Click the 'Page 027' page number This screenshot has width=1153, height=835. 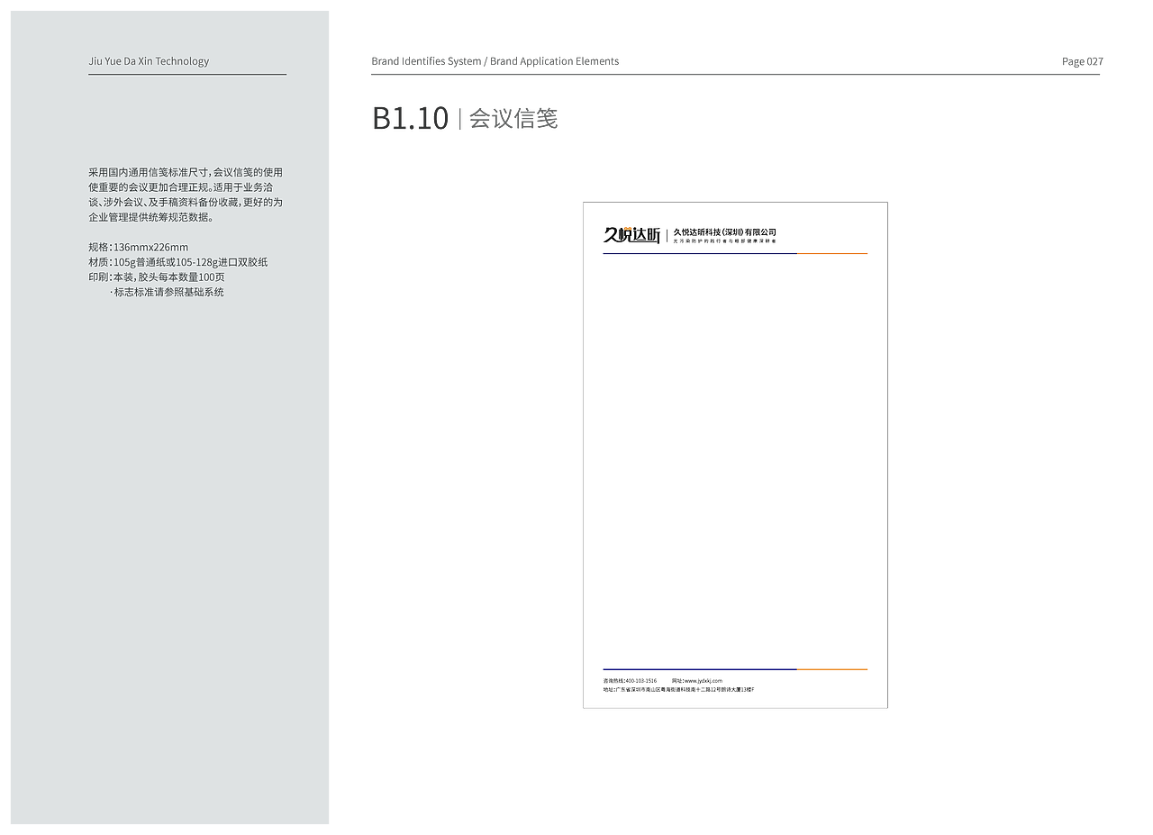[x=1083, y=61]
